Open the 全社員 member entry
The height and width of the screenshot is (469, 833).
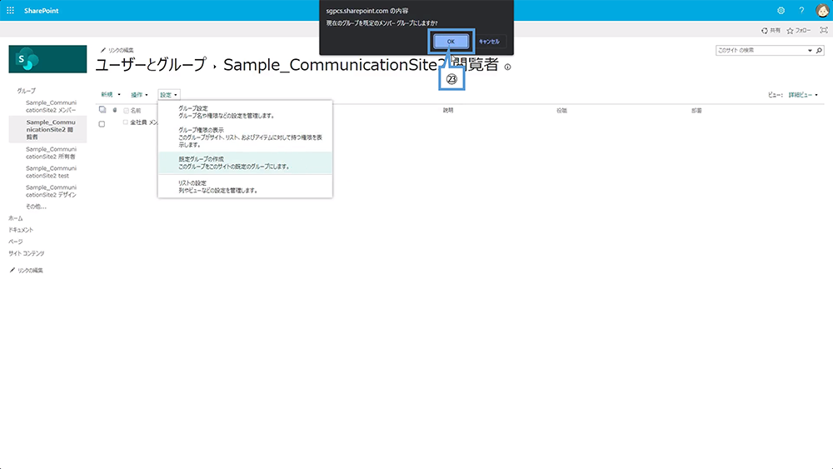tap(144, 122)
